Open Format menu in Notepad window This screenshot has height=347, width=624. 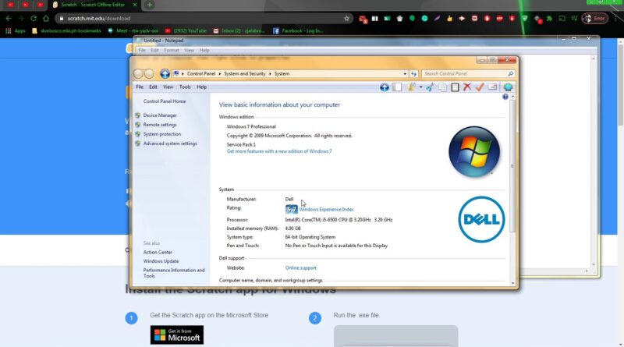pyautogui.click(x=172, y=50)
